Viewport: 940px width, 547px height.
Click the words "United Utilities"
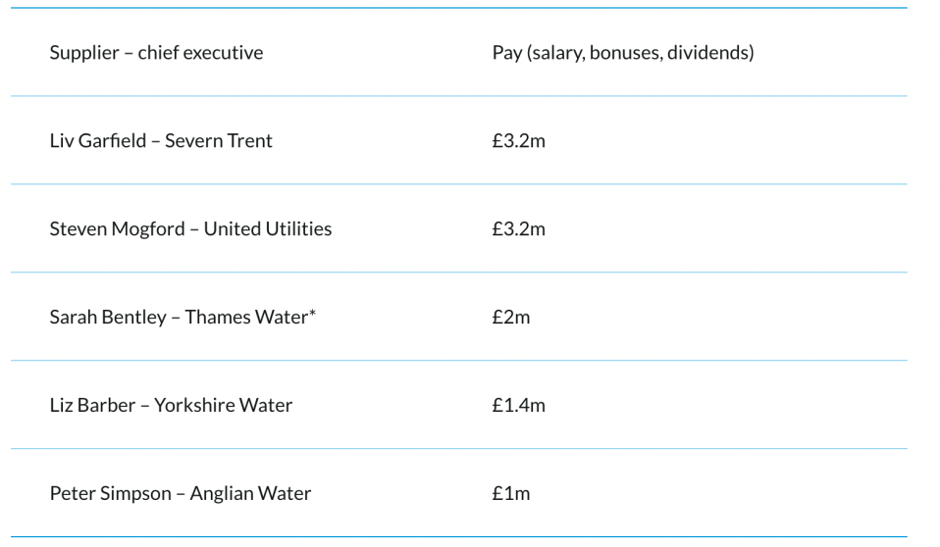268,229
